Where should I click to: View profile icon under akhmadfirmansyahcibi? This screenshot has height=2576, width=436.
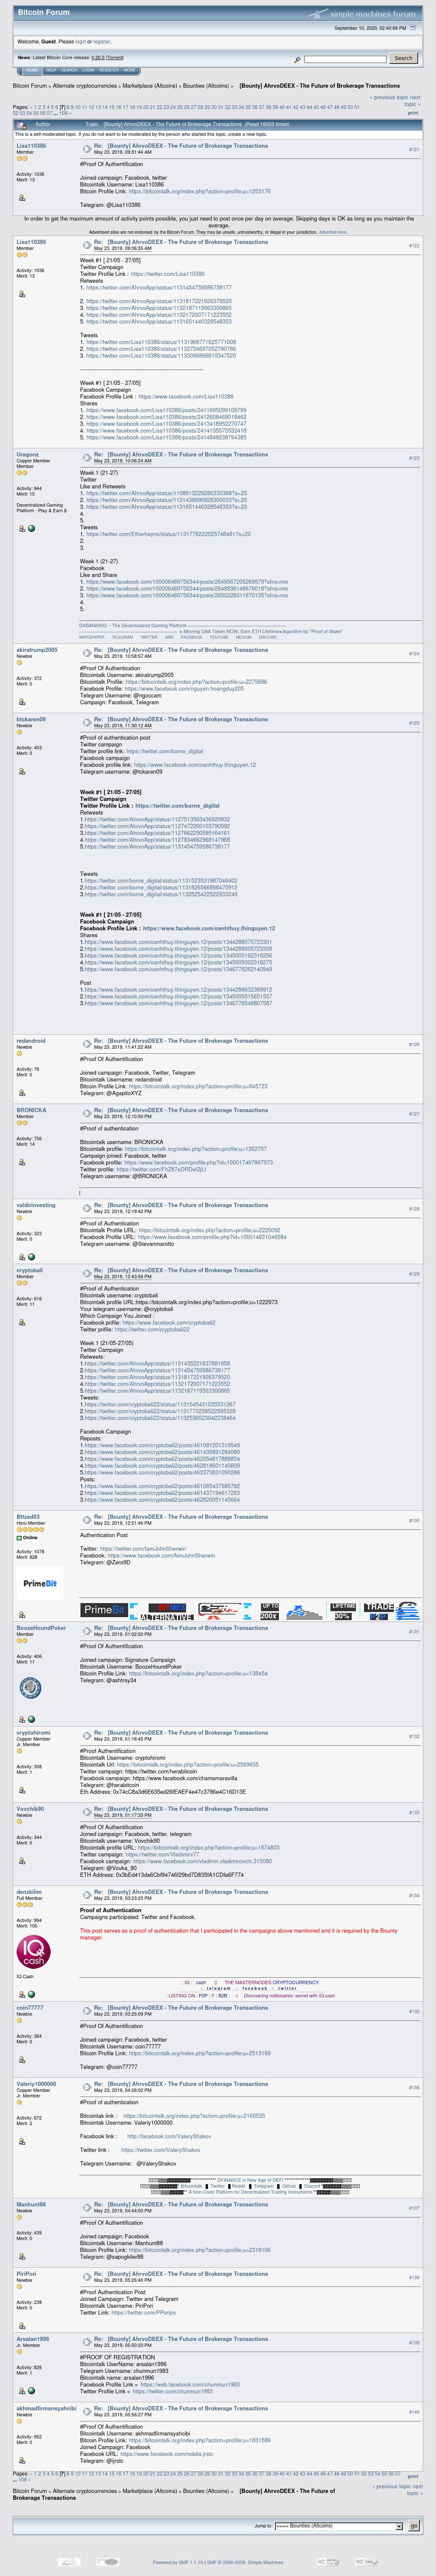tap(22, 2460)
